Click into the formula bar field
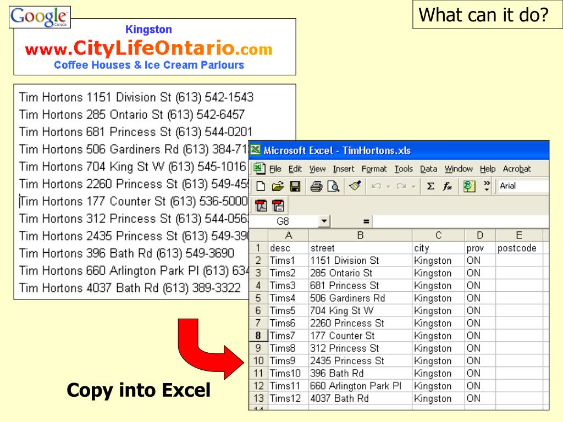 (461, 221)
